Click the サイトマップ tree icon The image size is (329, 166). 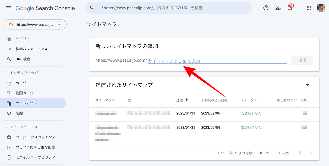[x=9, y=103]
